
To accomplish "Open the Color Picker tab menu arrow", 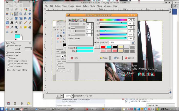I will pos(30,43).
